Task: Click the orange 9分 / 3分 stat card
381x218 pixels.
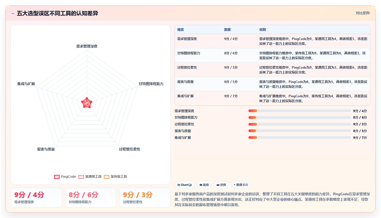Action: point(145,197)
